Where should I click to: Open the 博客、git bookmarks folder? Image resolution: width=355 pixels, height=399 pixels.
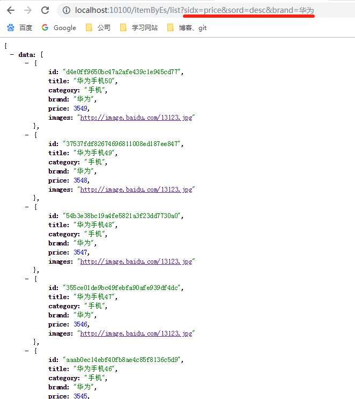tap(187, 27)
